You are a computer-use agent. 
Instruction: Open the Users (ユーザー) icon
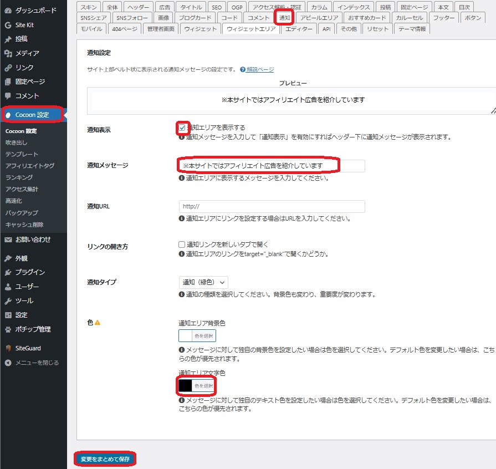click(8, 287)
